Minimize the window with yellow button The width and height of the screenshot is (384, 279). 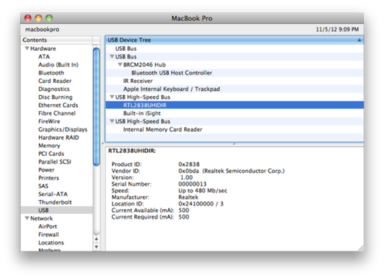click(39, 18)
